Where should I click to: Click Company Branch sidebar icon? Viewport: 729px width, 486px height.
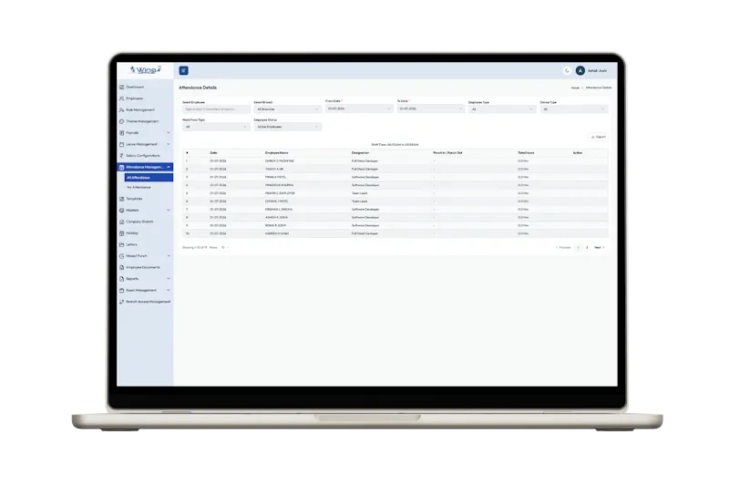(x=122, y=222)
